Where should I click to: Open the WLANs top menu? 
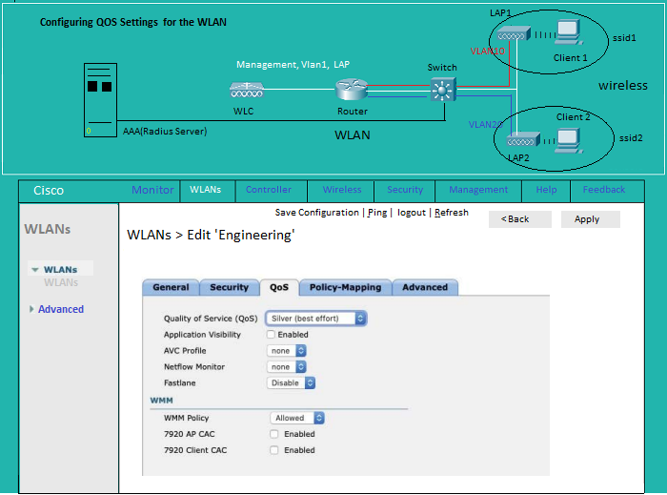[206, 190]
